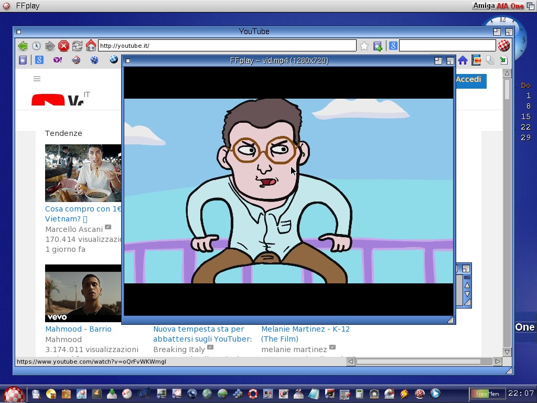
Task: Open the Mahmood - Barrio video link
Action: click(x=78, y=329)
